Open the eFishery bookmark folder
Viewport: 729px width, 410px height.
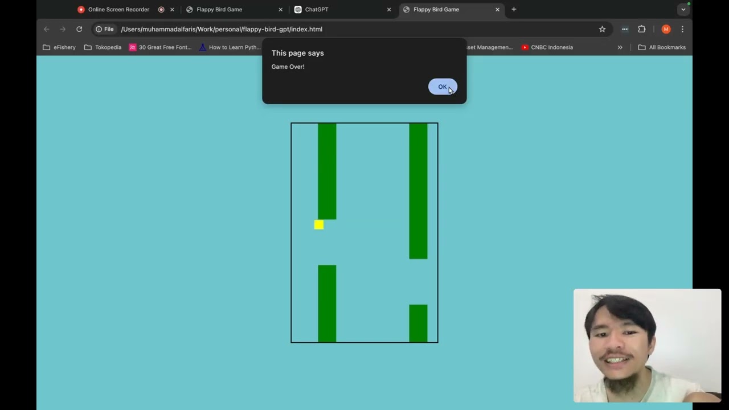tap(59, 47)
